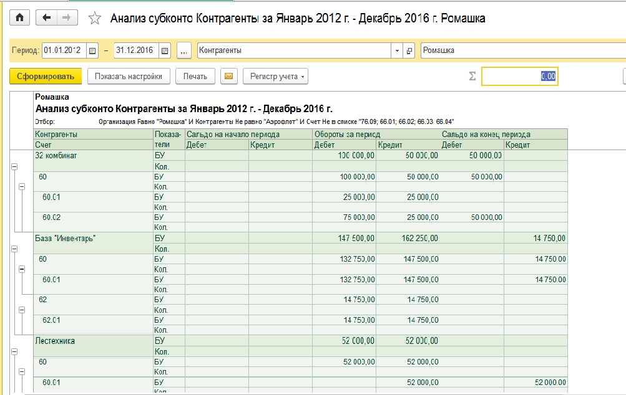
Task: Collapse account 60 under Лестехника
Action: (x=22, y=371)
